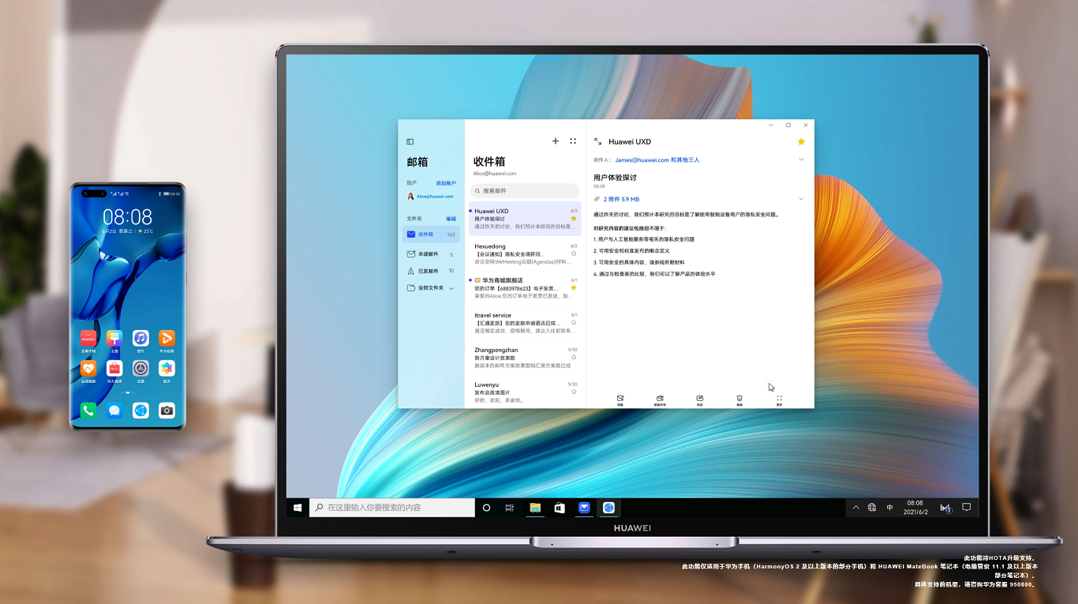
Task: Open more actions in email bottom toolbar
Action: [779, 399]
